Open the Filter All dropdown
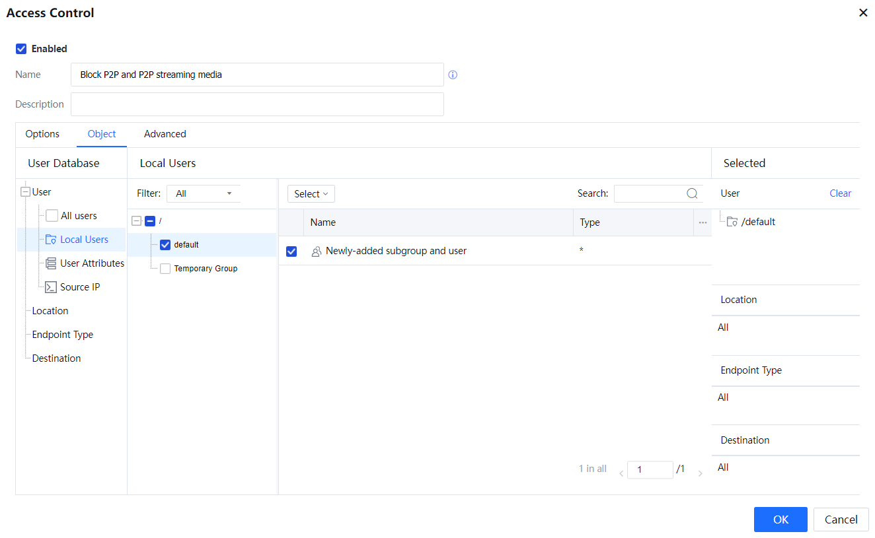Viewport: 875px width, 538px height. click(x=203, y=193)
